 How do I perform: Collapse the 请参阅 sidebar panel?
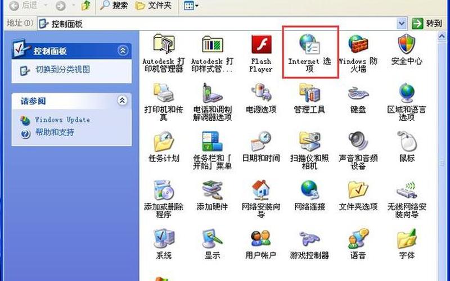coord(123,101)
